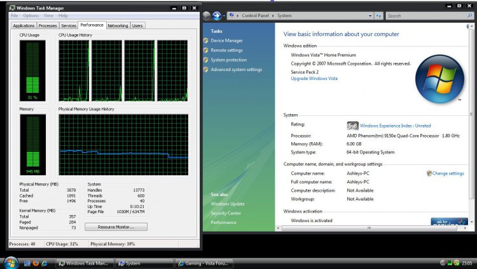Viewport: 477px width, 269px height.
Task: Open the Start menu orb
Action: (11, 263)
